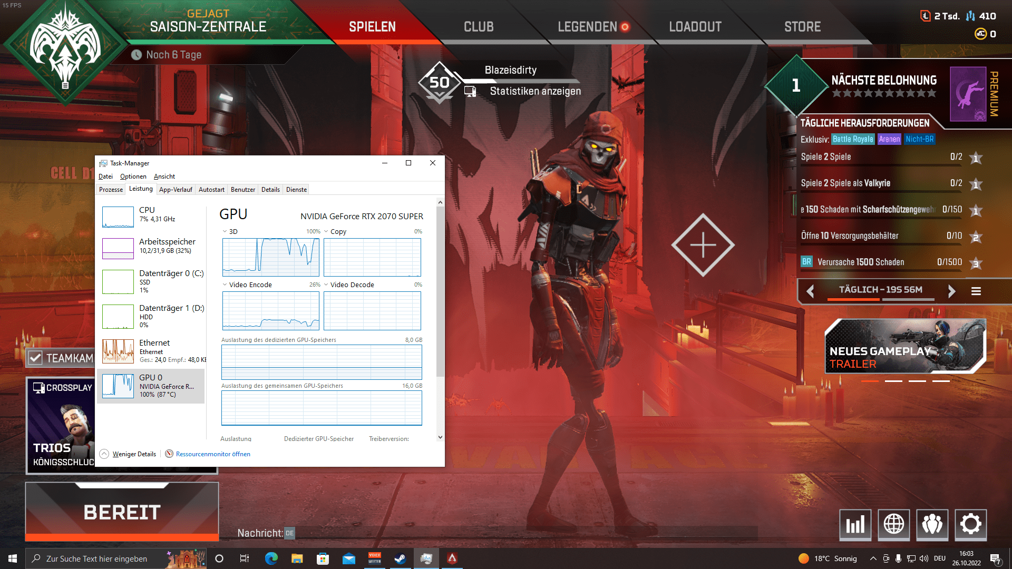The width and height of the screenshot is (1012, 569).
Task: Open the LOADOUT game tab
Action: click(x=695, y=26)
